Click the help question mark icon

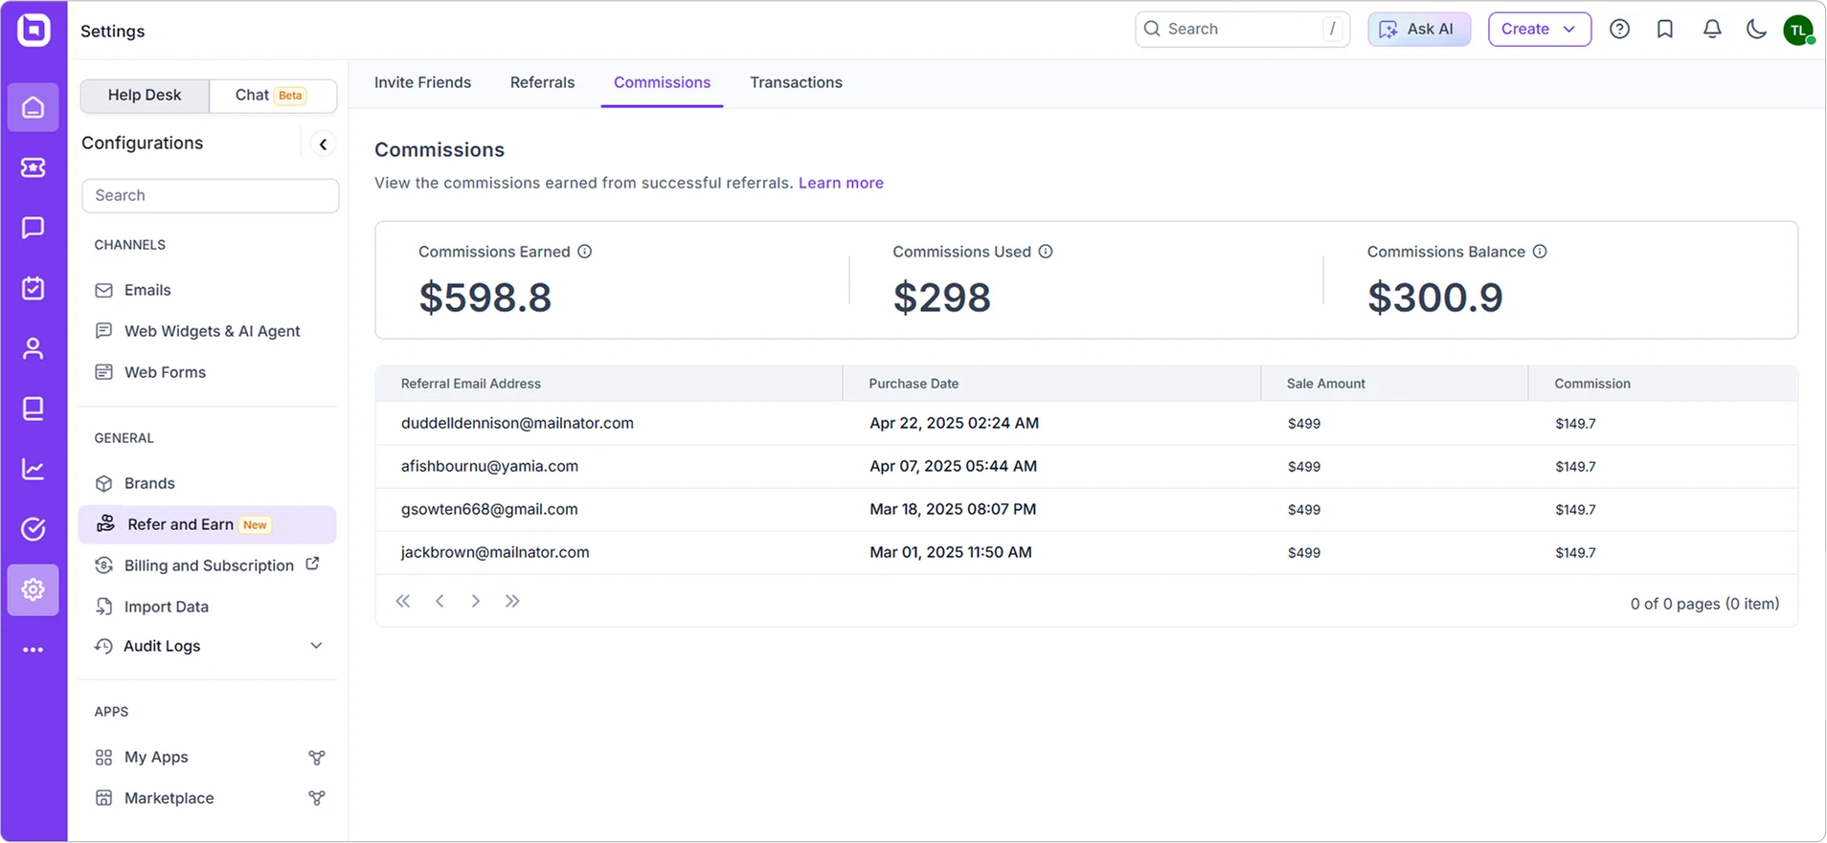coord(1619,30)
